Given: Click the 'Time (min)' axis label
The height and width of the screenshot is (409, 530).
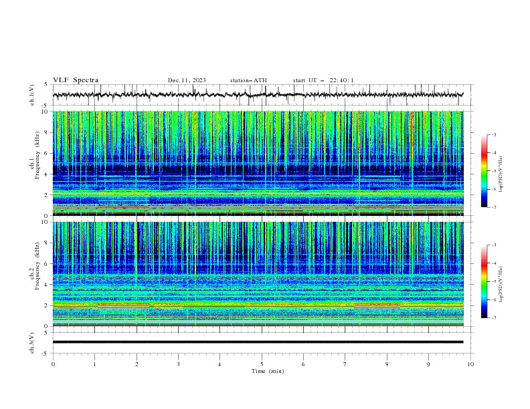Looking at the screenshot, I should (x=268, y=371).
